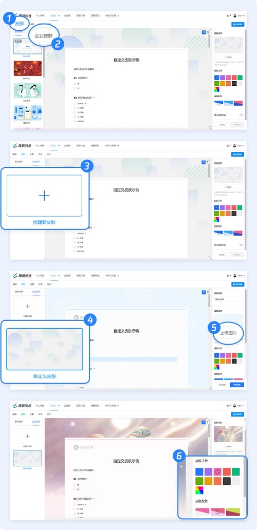
Task: Select first gender radio in the space-background survey
Action: pos(75,485)
